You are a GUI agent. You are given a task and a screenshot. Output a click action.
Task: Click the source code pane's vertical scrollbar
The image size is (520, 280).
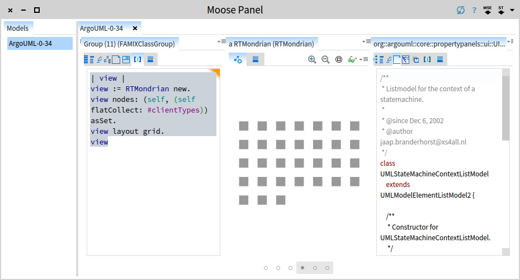tap(506, 106)
